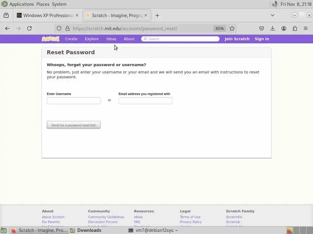Open a new browser tab with plus
This screenshot has height=234, width=313.
tap(157, 16)
